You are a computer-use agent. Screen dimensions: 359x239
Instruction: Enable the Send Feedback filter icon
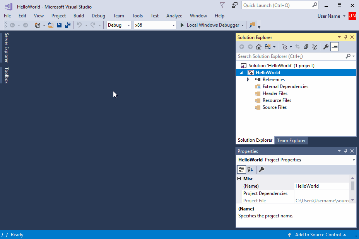tap(222, 5)
